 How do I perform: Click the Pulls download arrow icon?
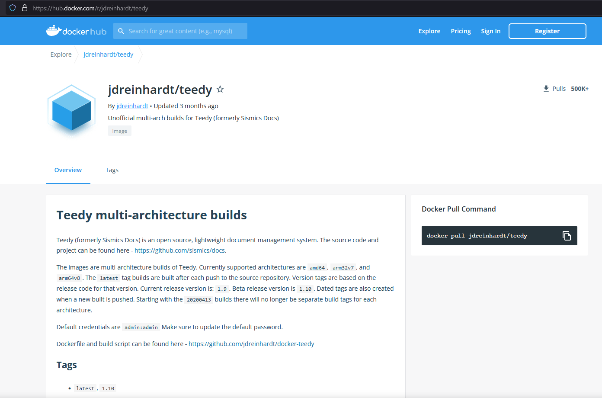[546, 89]
